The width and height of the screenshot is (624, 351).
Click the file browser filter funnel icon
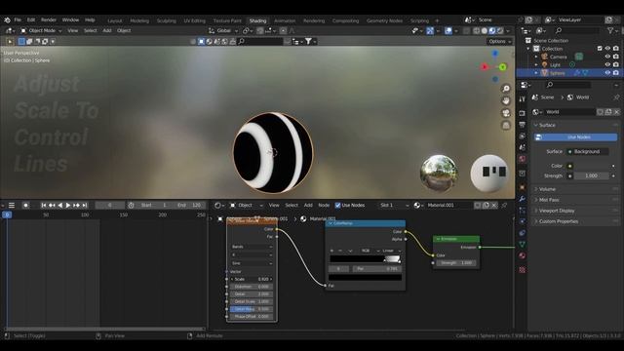pyautogui.click(x=308, y=41)
